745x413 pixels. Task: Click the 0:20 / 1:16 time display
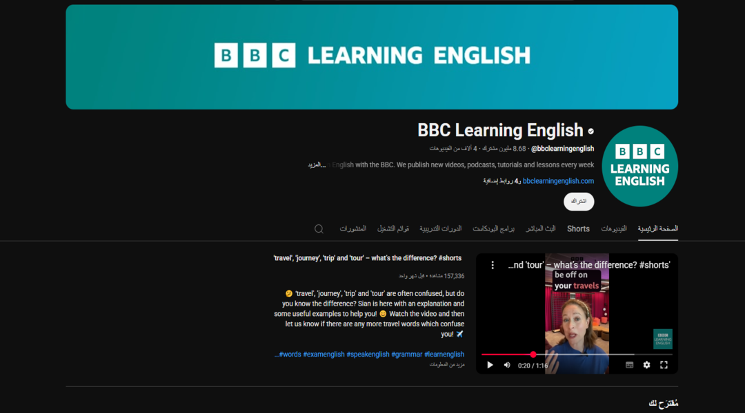pos(533,366)
